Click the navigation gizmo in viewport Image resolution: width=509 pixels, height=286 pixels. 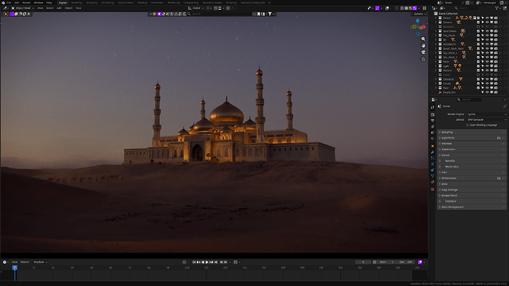418,27
